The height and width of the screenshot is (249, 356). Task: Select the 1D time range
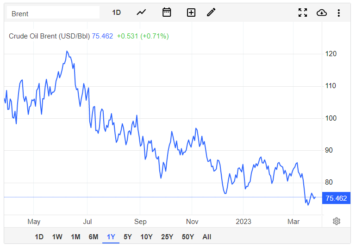click(39, 237)
